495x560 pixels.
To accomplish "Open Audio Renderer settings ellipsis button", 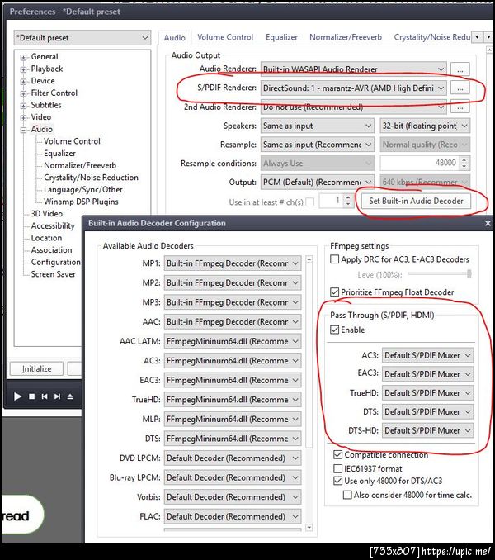I will pyautogui.click(x=460, y=69).
